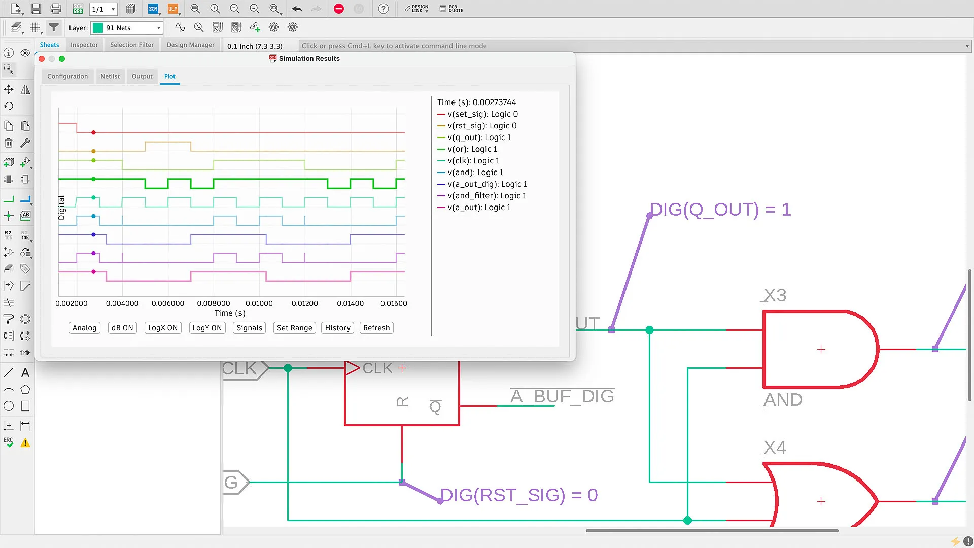Open the Delete tool
The image size is (974, 548).
click(8, 143)
